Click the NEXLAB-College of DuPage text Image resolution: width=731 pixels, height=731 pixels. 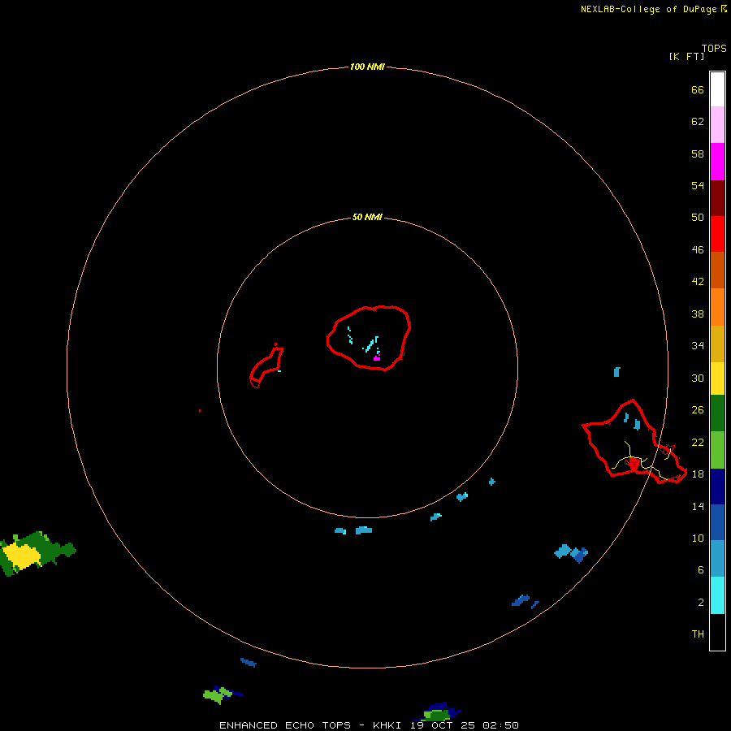point(648,9)
